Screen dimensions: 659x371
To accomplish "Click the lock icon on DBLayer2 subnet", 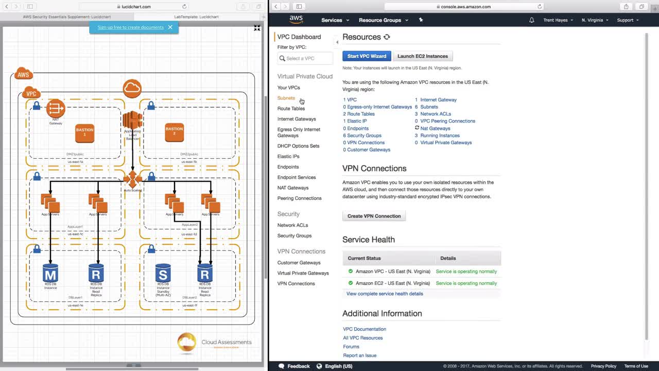I will pyautogui.click(x=151, y=249).
